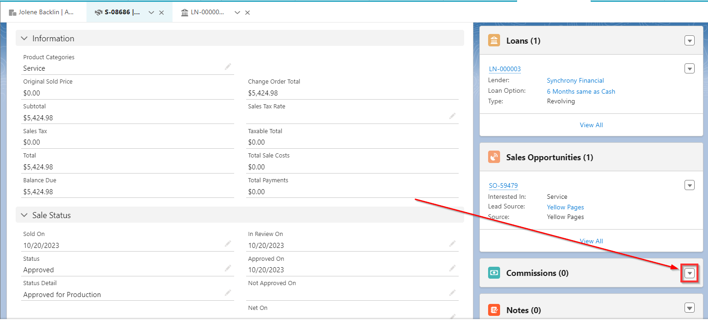
Task: Open the Synchrony Financial lender link
Action: click(575, 80)
